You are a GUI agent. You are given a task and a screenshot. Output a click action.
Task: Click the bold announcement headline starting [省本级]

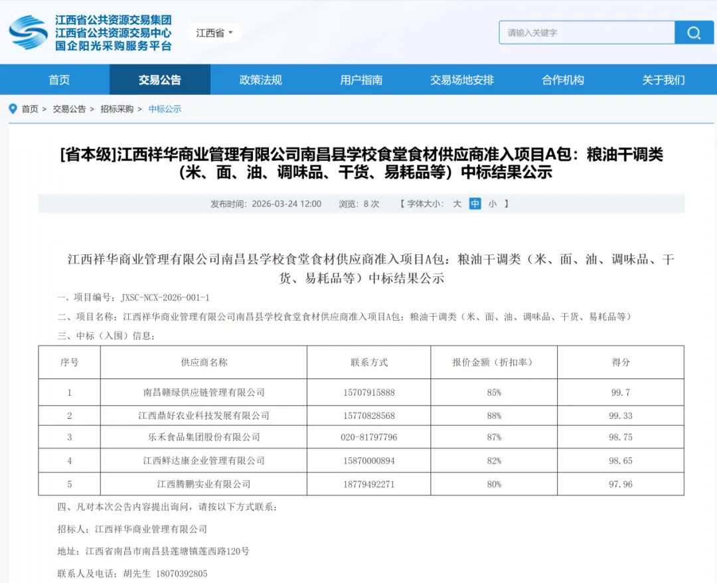click(x=361, y=163)
